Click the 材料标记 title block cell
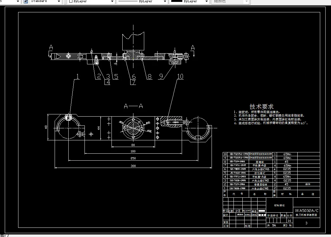This screenshot has height=237, width=331. coord(279,205)
